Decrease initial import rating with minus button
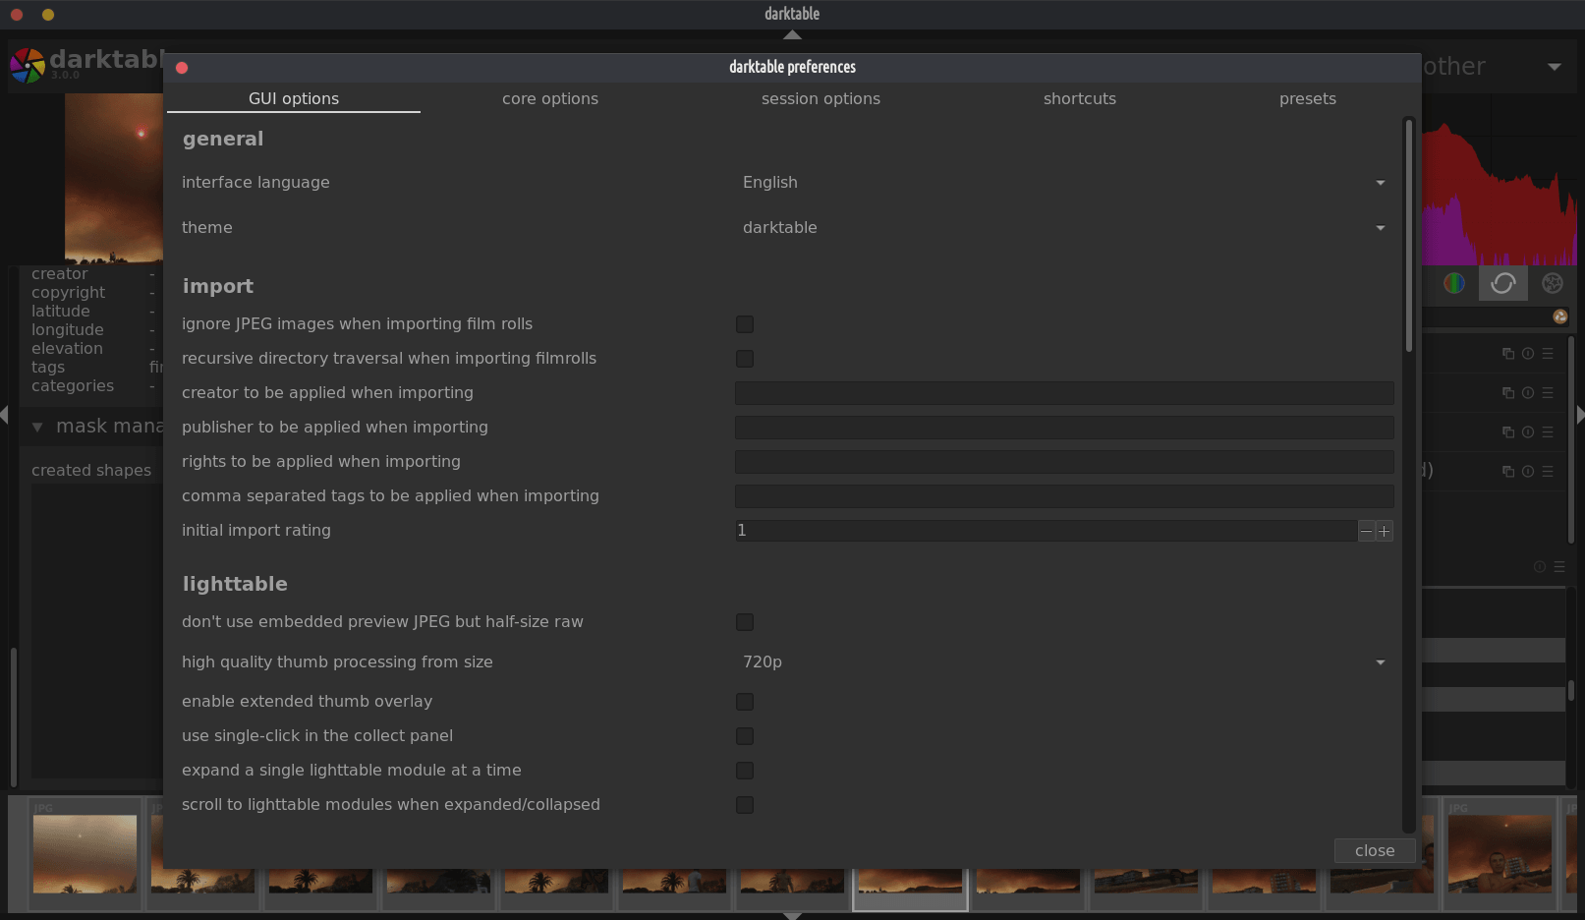The image size is (1585, 920). pos(1366,531)
